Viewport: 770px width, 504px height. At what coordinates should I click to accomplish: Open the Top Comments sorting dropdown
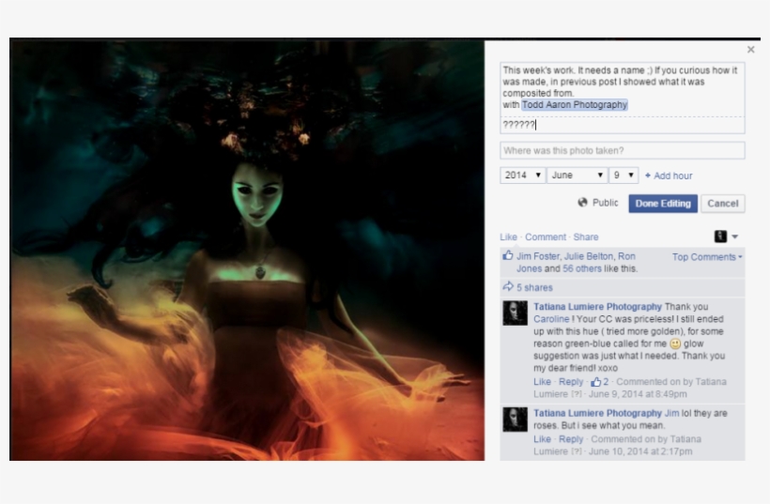pos(707,256)
